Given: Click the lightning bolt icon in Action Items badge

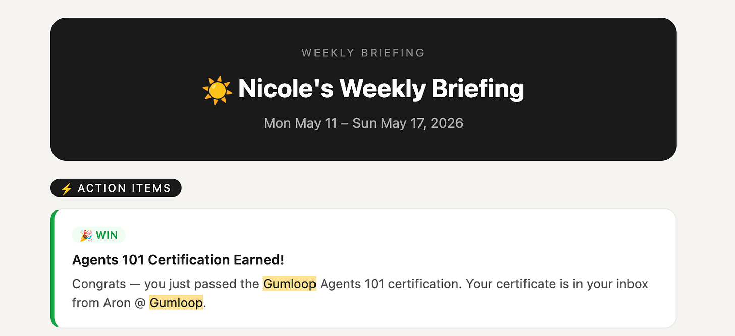Looking at the screenshot, I should [x=66, y=188].
